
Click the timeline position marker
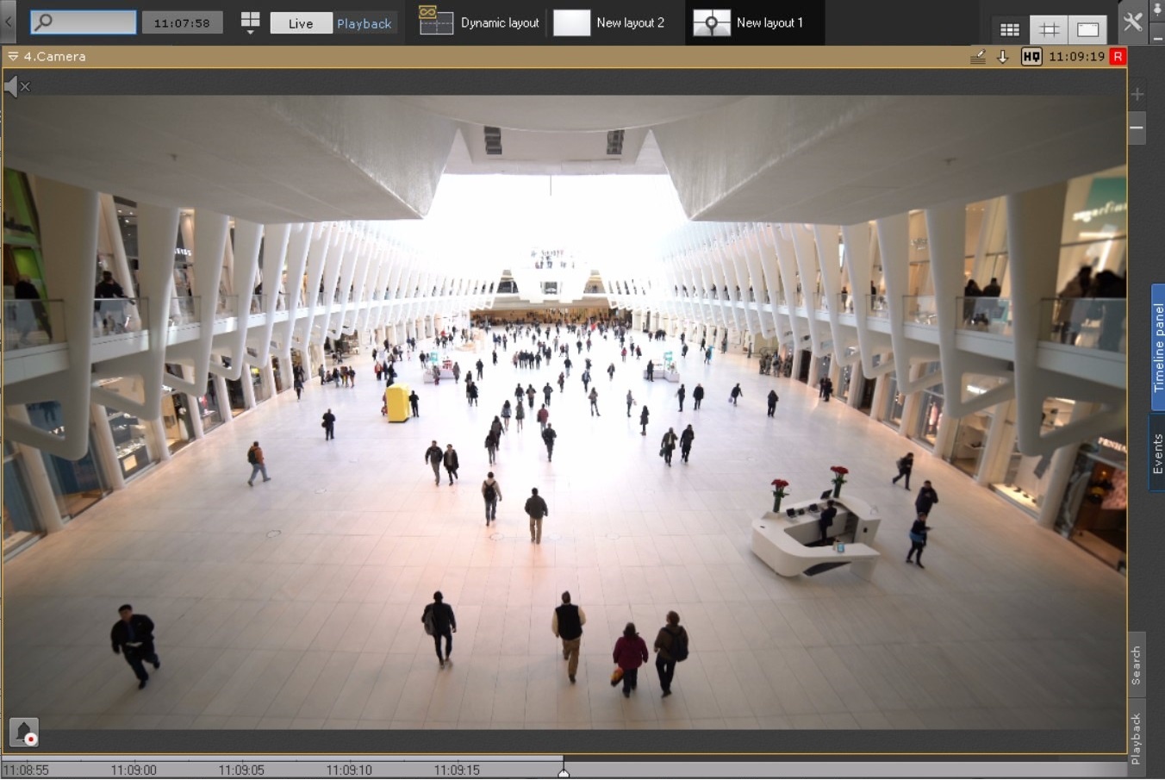564,771
